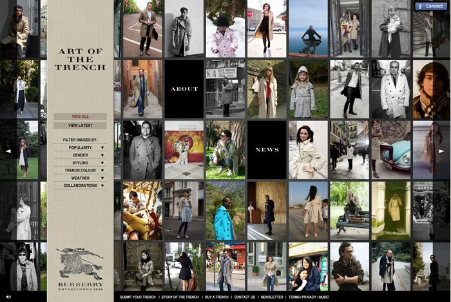The width and height of the screenshot is (451, 302).
Task: Open the Styling filter dropdown
Action: [x=84, y=163]
